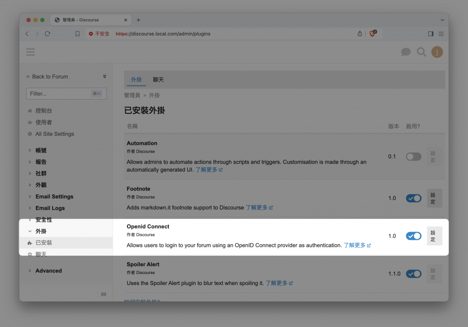Click the Automation plugin name
Image resolution: width=468 pixels, height=327 pixels.
click(x=142, y=143)
